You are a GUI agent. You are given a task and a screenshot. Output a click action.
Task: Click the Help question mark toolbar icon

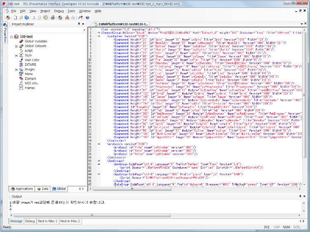pyautogui.click(x=88, y=18)
